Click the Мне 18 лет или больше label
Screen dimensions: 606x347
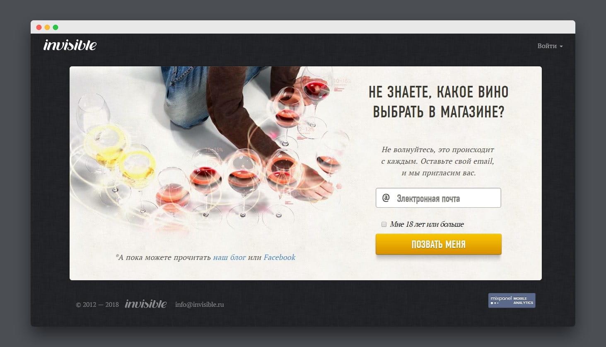pyautogui.click(x=427, y=224)
